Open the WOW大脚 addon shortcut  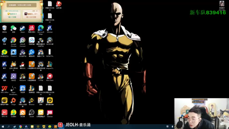[x=50, y=40]
